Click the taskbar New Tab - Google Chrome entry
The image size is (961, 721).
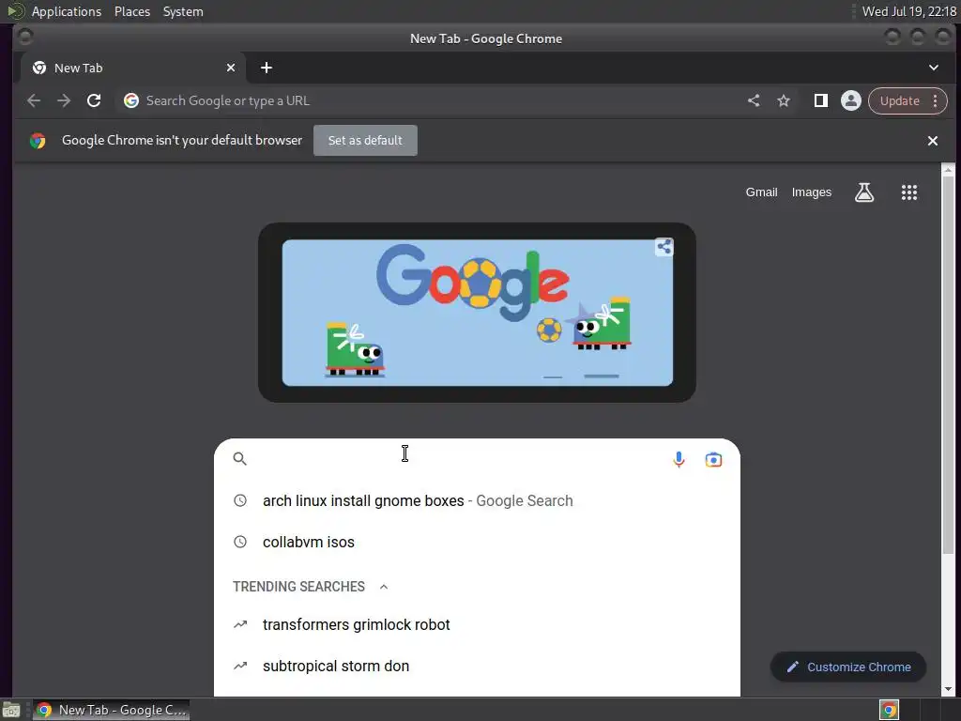coord(112,710)
